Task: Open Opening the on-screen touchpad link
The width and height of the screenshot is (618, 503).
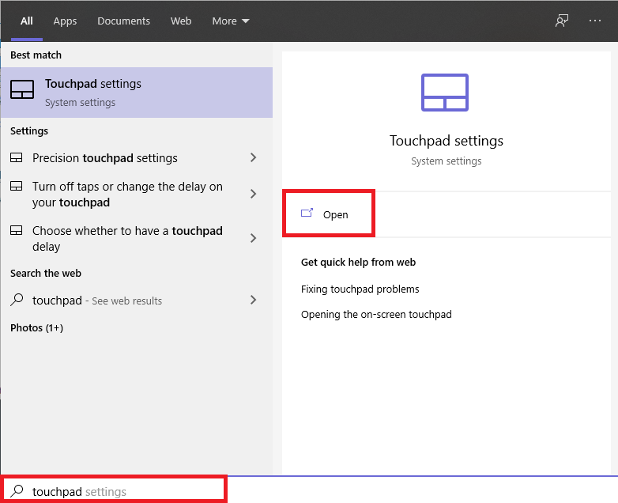Action: point(376,315)
